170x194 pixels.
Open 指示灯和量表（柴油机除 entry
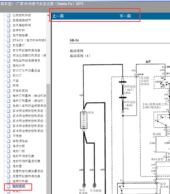click(29, 96)
